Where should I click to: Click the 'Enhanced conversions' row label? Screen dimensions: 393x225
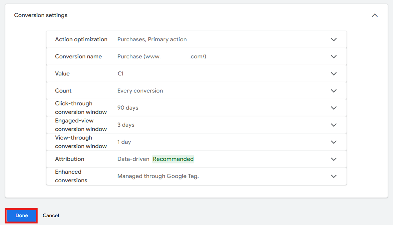tap(71, 176)
